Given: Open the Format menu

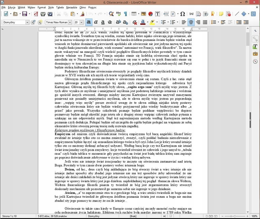Looking at the screenshot, I should [x=42, y=7].
